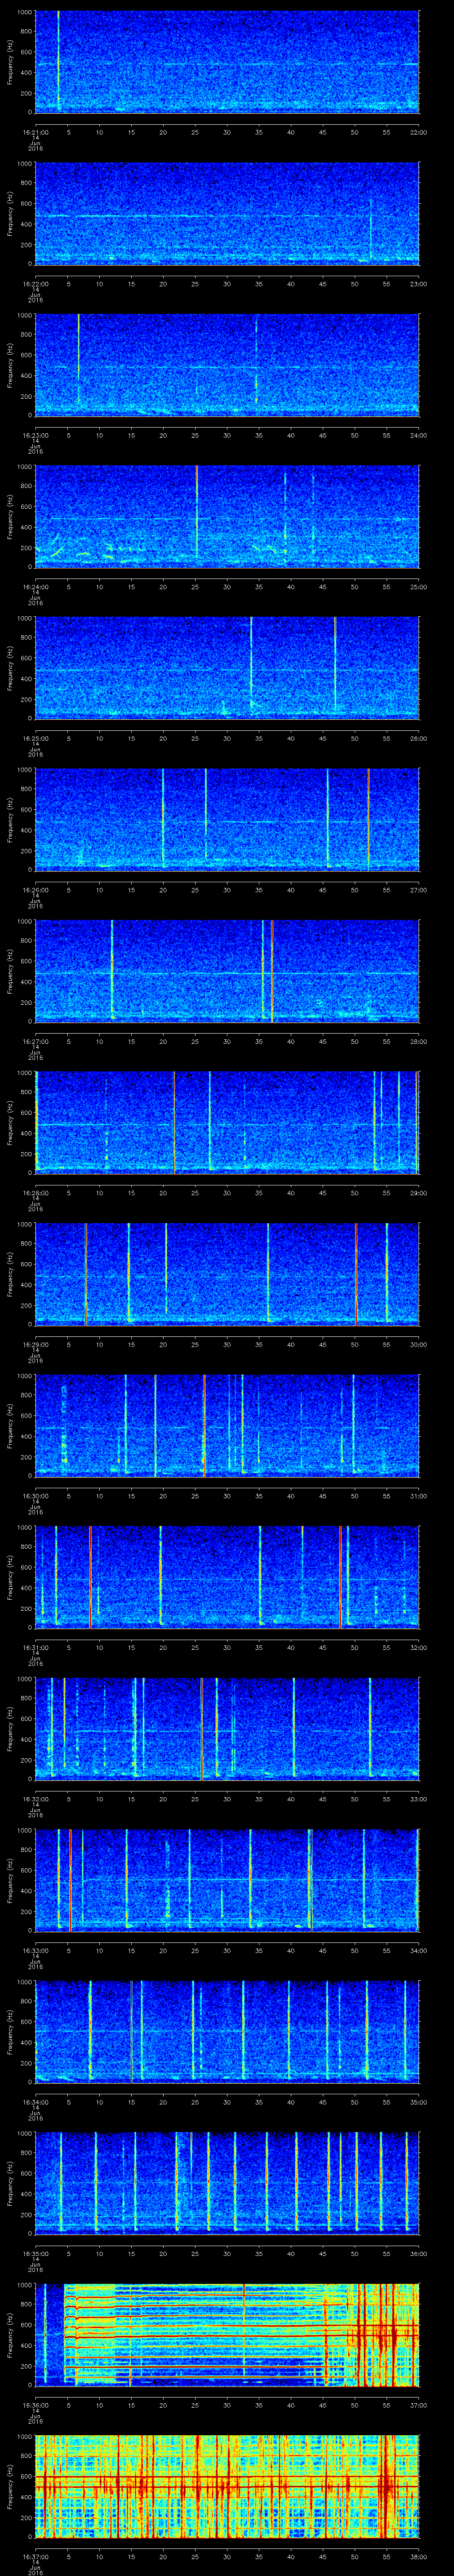The height and width of the screenshot is (2576, 454).
Task: Click the 16:35:00 start timestamp label
Action: pyautogui.click(x=35, y=2253)
